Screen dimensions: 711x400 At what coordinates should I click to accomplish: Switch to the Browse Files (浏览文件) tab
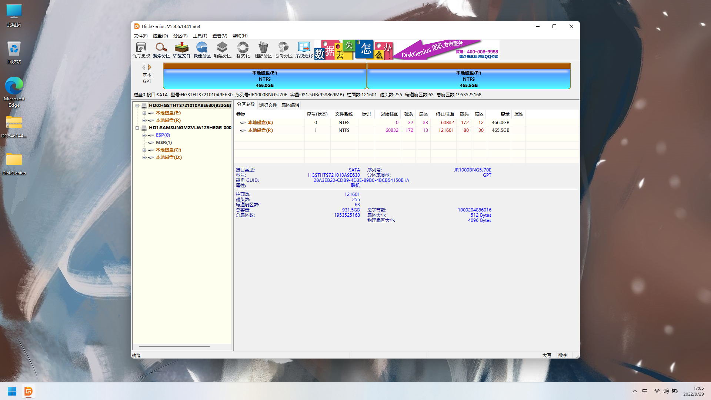pyautogui.click(x=268, y=105)
